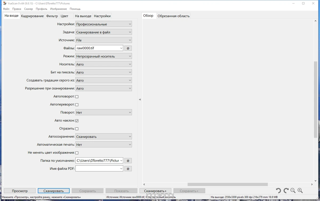The height and width of the screenshot is (201, 320).
Task: Open the Источник dropdown
Action: pyautogui.click(x=104, y=40)
